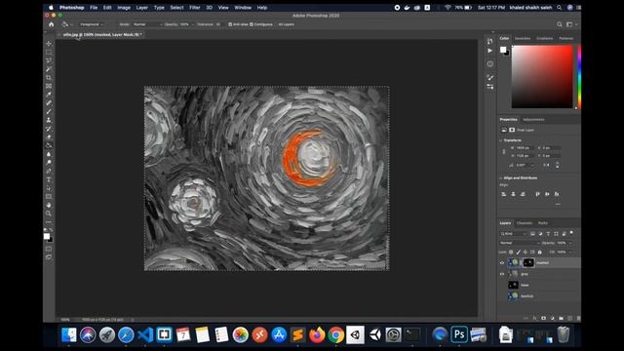624x351 pixels.
Task: Open the Brush Settings panel icon
Action: pyautogui.click(x=489, y=78)
